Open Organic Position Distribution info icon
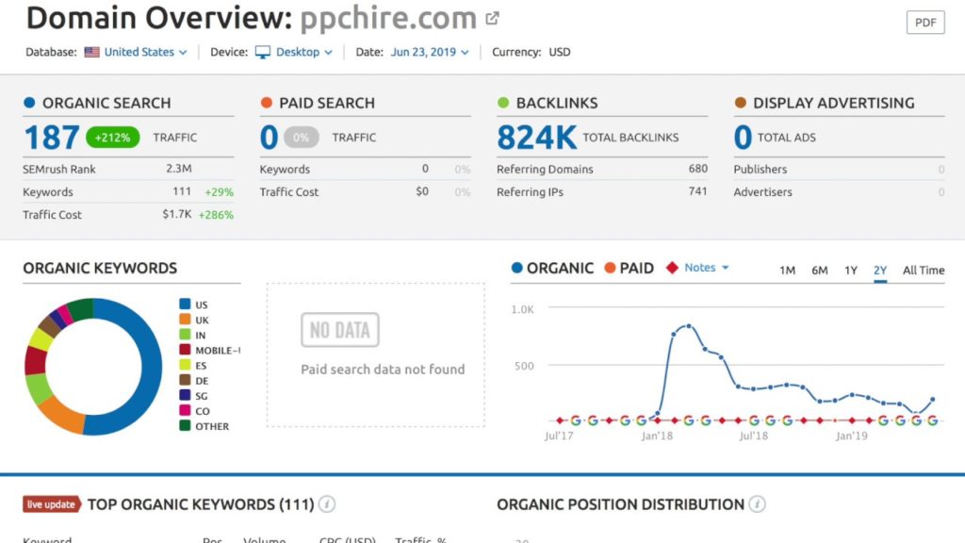 [x=758, y=504]
